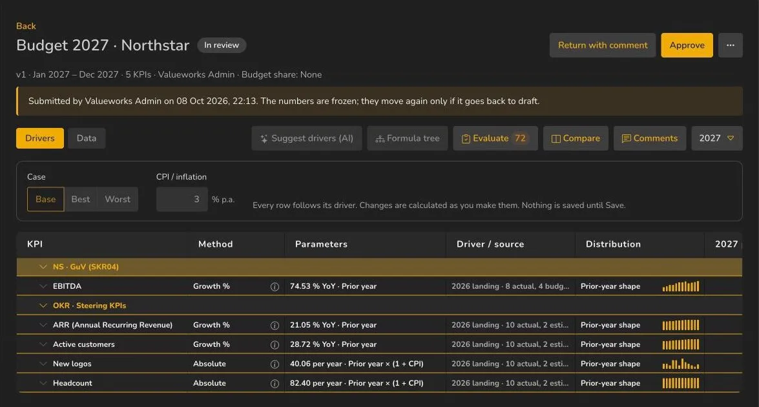The height and width of the screenshot is (407, 759).
Task: Click EBITDA driver source 8 actual, 4 budget
Action: pyautogui.click(x=510, y=286)
